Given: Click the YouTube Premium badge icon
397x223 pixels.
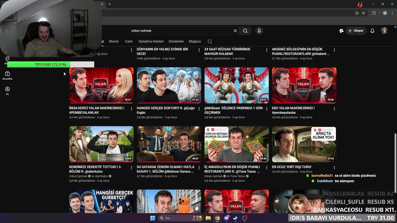Looking at the screenshot, I should pyautogui.click(x=341, y=31).
